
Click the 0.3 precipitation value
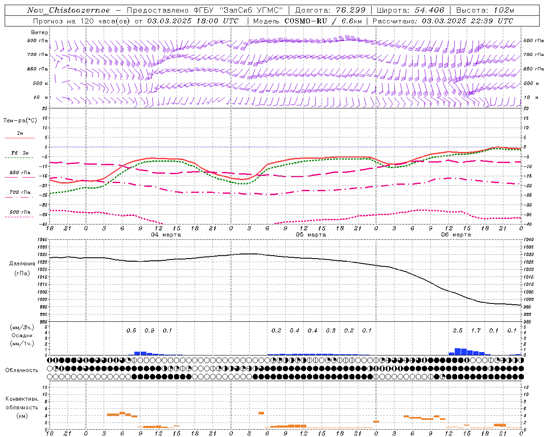tap(331, 330)
